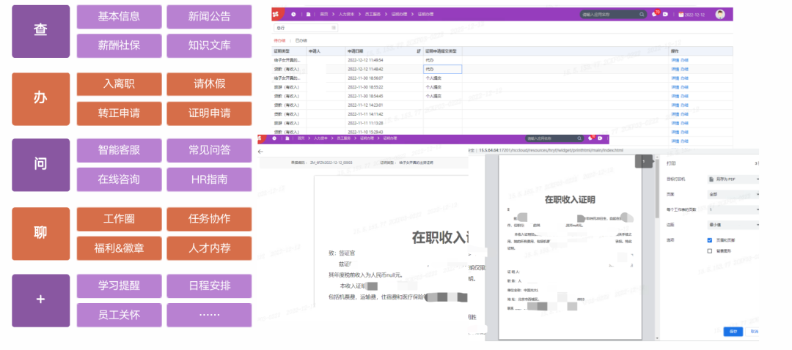Click the search magnifier icon in top bar
Image resolution: width=792 pixels, height=350 pixels.
pyautogui.click(x=642, y=14)
